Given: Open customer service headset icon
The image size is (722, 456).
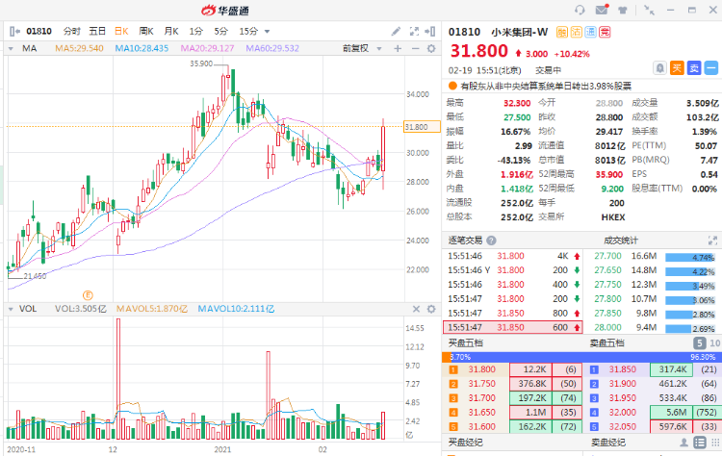Looking at the screenshot, I should [580, 10].
